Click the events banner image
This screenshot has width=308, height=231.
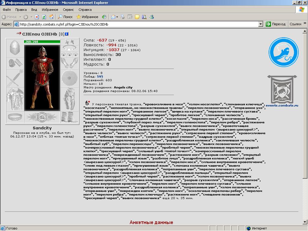[x=282, y=89]
